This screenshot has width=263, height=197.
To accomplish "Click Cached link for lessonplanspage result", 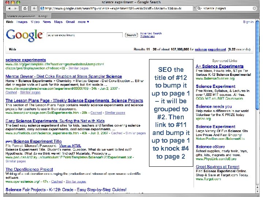I will click(x=96, y=113).
